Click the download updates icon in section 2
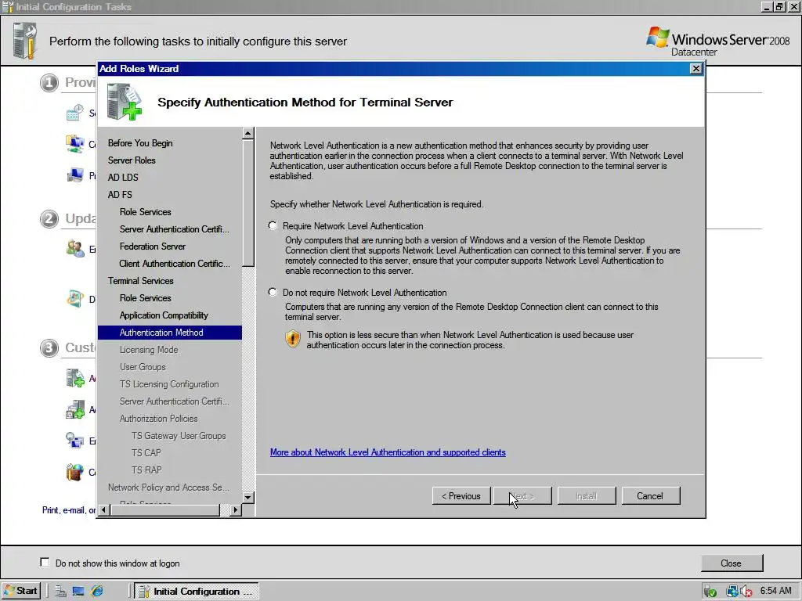The height and width of the screenshot is (601, 802). coord(75,299)
